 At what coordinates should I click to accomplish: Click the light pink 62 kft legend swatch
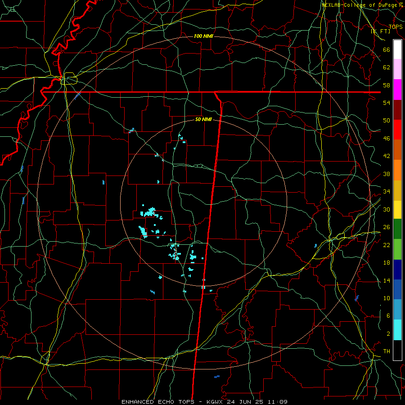point(397,69)
